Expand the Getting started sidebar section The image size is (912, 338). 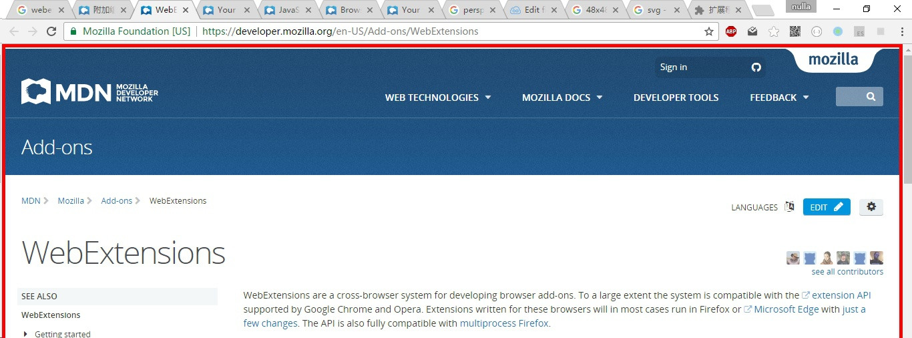[x=26, y=334]
